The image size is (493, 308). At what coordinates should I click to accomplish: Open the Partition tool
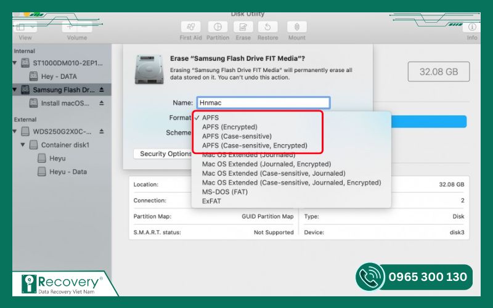pos(218,27)
